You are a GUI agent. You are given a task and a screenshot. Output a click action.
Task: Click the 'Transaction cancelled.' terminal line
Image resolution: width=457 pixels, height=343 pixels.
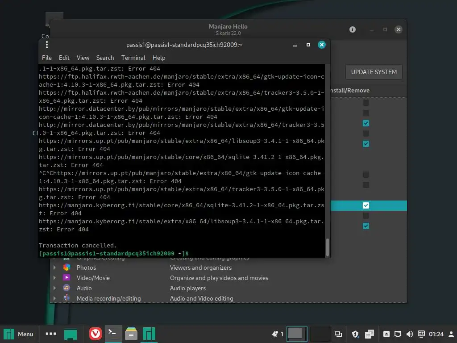78,245
